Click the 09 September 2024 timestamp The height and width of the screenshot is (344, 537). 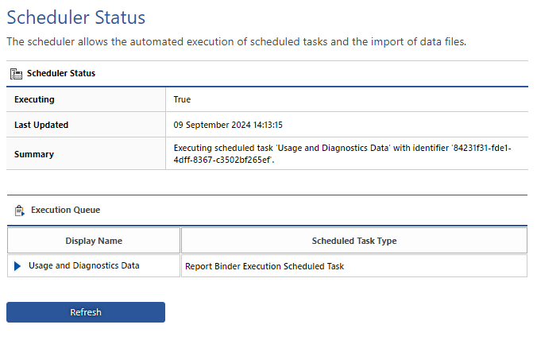228,125
